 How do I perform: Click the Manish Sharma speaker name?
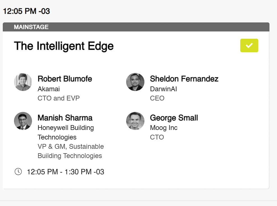tap(65, 118)
